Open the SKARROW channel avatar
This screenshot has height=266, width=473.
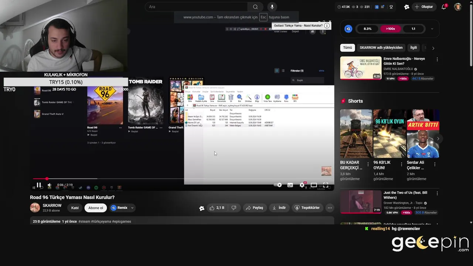pyautogui.click(x=35, y=208)
